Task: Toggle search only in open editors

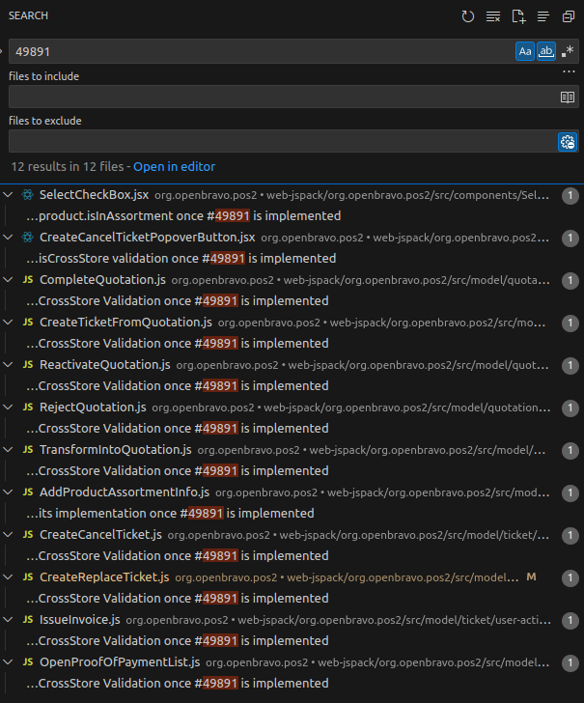Action: 568,97
